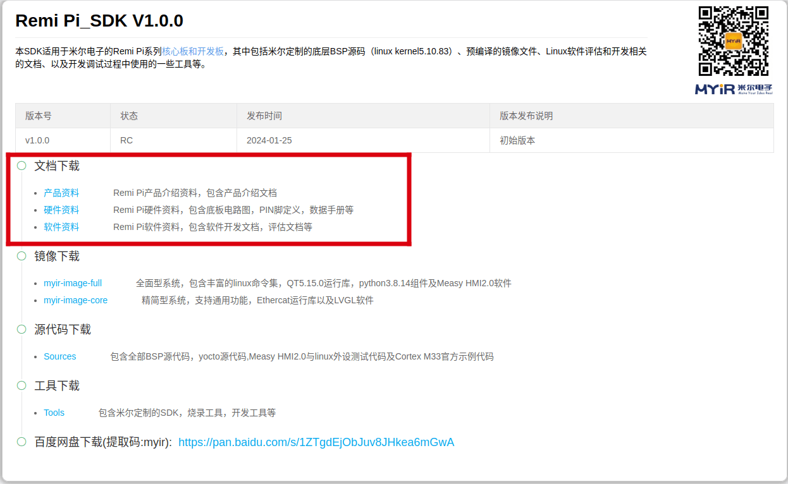Click the QR code image
788x484 pixels.
(x=733, y=42)
